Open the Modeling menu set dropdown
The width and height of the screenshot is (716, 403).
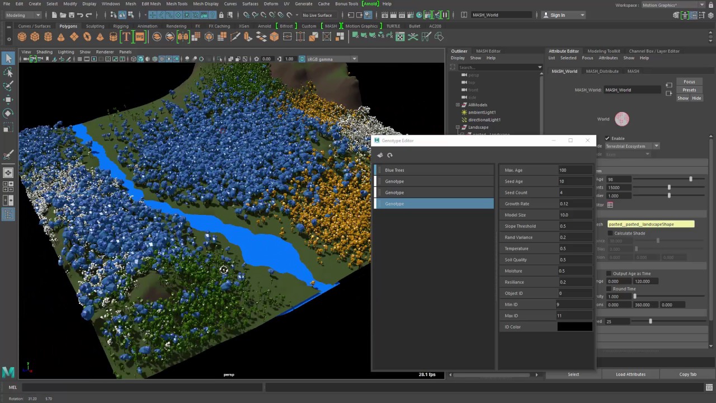click(x=22, y=15)
